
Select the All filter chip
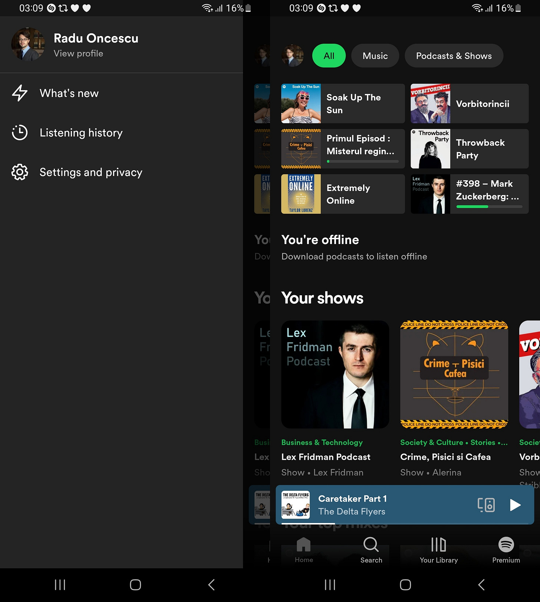pyautogui.click(x=329, y=56)
